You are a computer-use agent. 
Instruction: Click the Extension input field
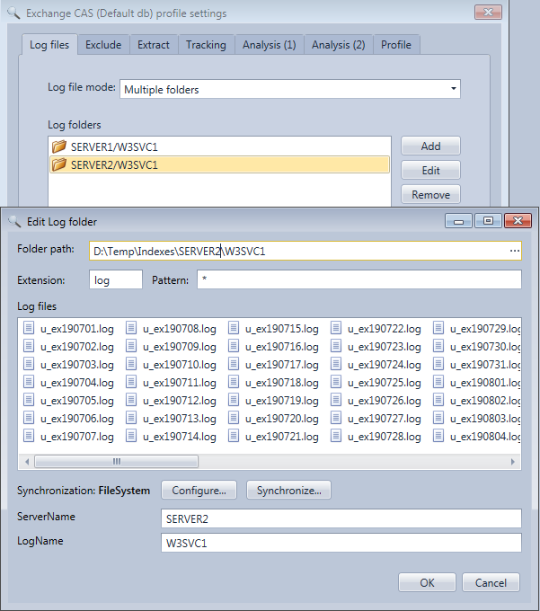pos(116,279)
